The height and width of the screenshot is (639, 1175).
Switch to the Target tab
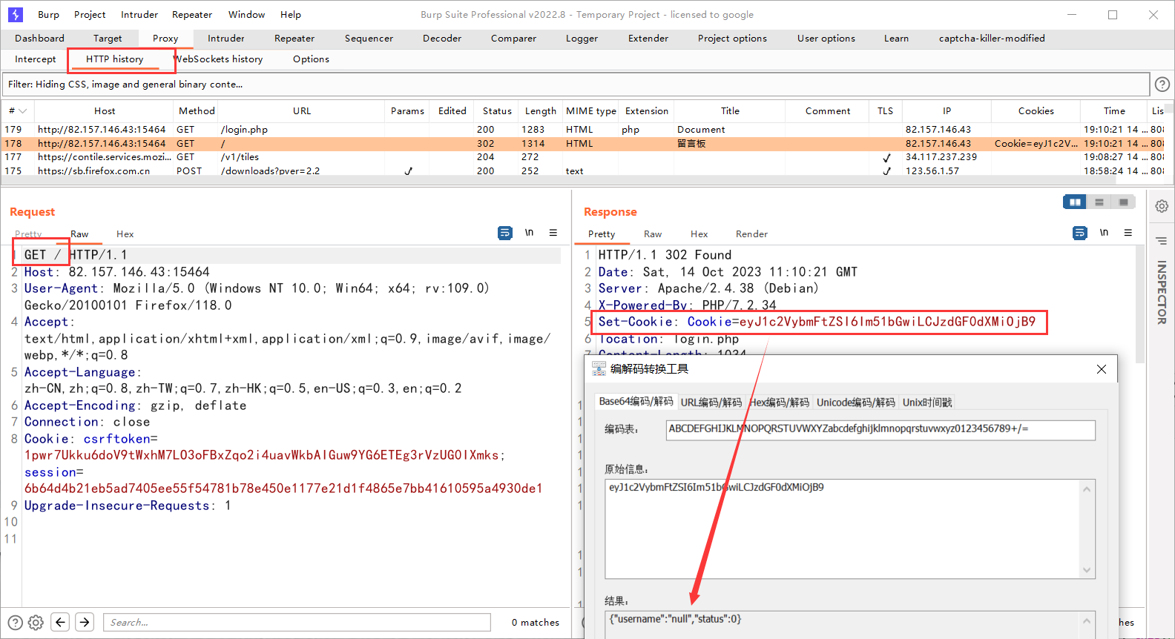(108, 38)
